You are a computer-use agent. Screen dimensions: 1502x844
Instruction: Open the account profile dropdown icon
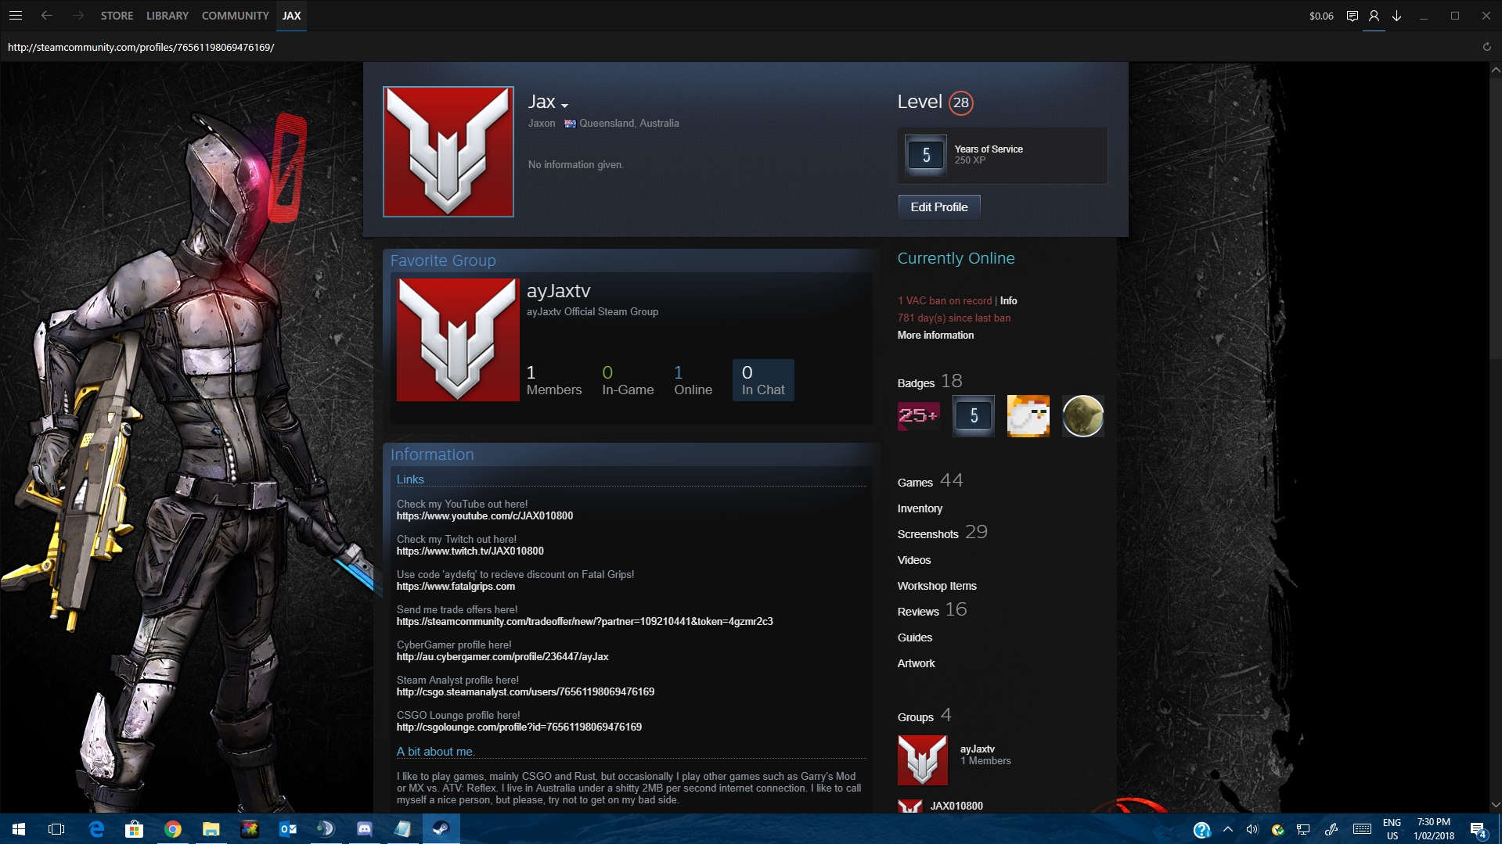(1374, 16)
